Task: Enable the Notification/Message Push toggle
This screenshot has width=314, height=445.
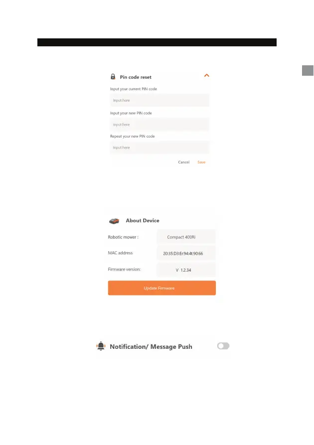Action: tap(223, 346)
